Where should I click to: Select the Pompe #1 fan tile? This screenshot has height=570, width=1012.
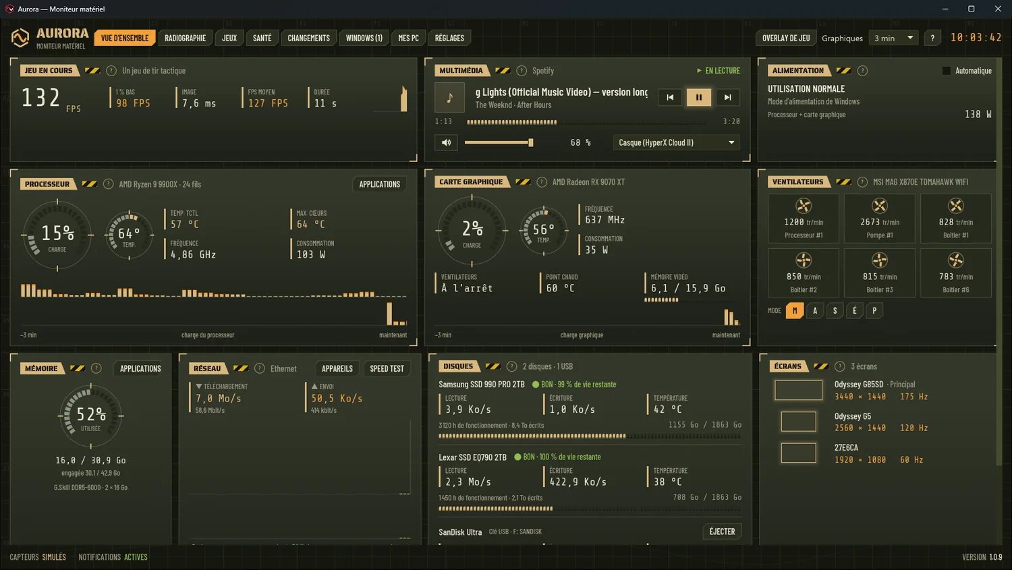pos(879,219)
